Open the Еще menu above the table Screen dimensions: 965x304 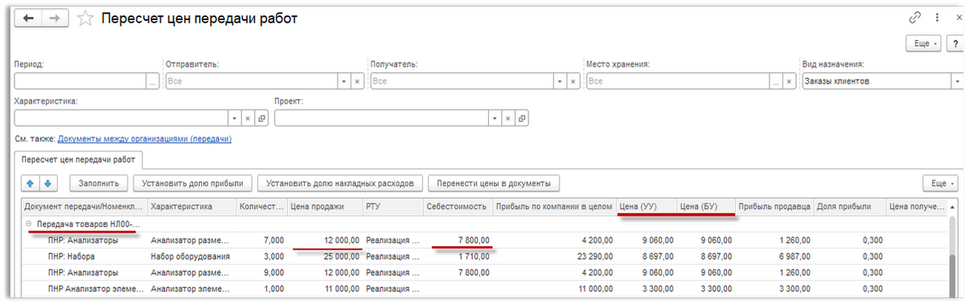coord(938,183)
